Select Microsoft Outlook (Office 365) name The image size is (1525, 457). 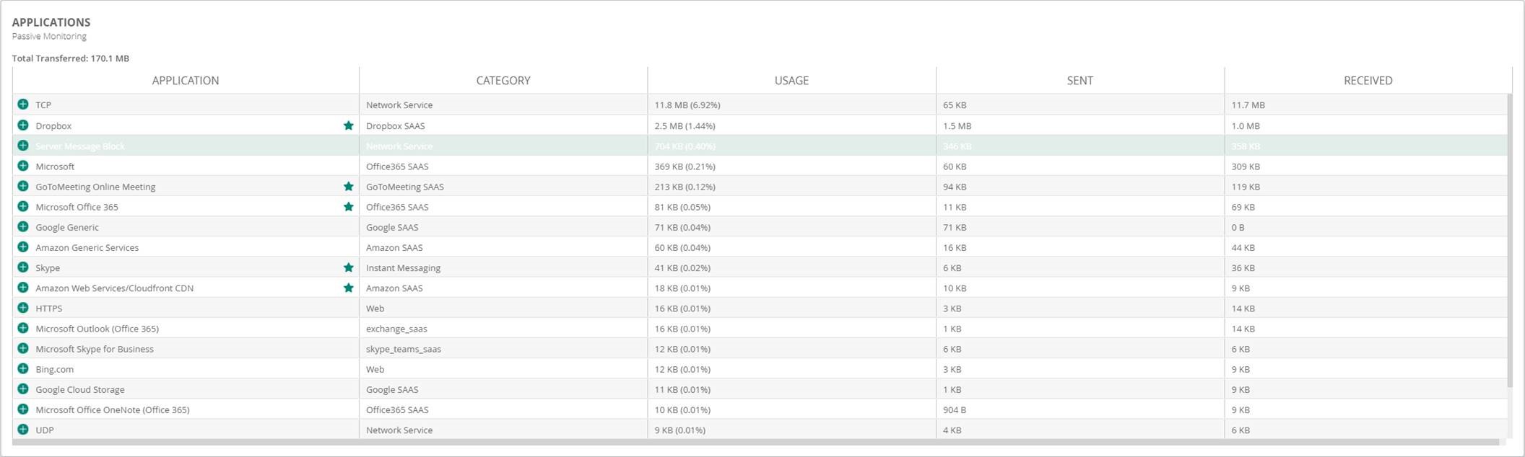[97, 329]
